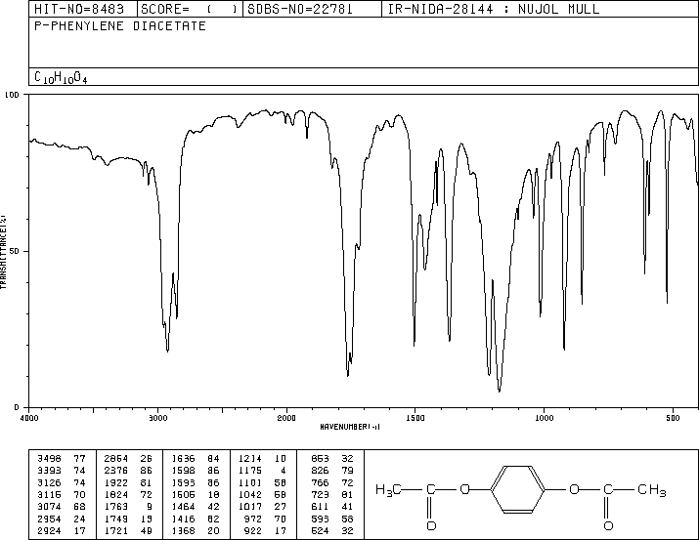Click peak value 3074 in the table
Image resolution: width=699 pixels, height=540 pixels.
coord(49,507)
